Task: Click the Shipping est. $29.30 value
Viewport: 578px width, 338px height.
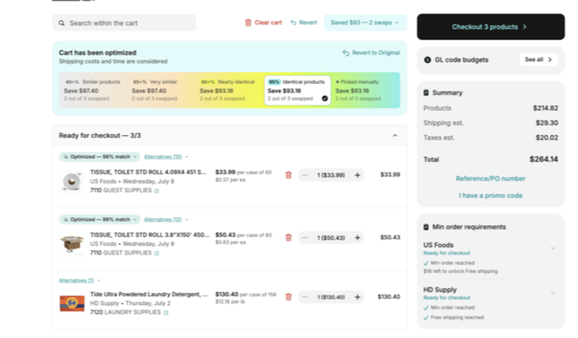Action: coord(547,123)
